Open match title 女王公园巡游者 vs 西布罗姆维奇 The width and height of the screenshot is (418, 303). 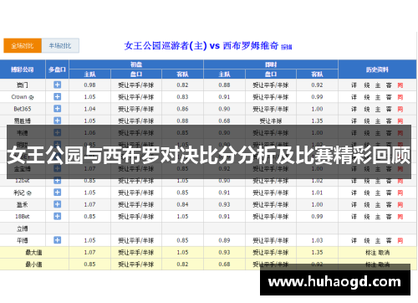[x=201, y=45]
